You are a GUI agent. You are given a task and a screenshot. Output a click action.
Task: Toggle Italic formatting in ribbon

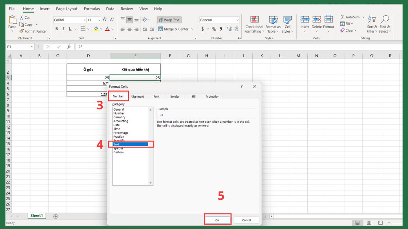click(64, 29)
